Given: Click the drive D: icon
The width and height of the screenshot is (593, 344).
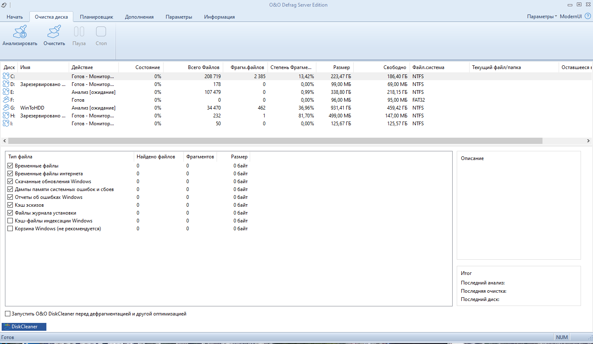Looking at the screenshot, I should 6,84.
